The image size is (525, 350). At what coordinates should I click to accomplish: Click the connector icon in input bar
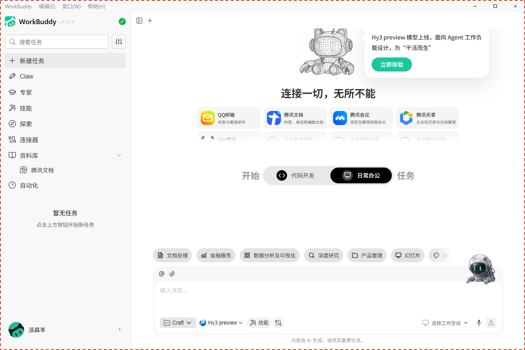tap(278, 322)
